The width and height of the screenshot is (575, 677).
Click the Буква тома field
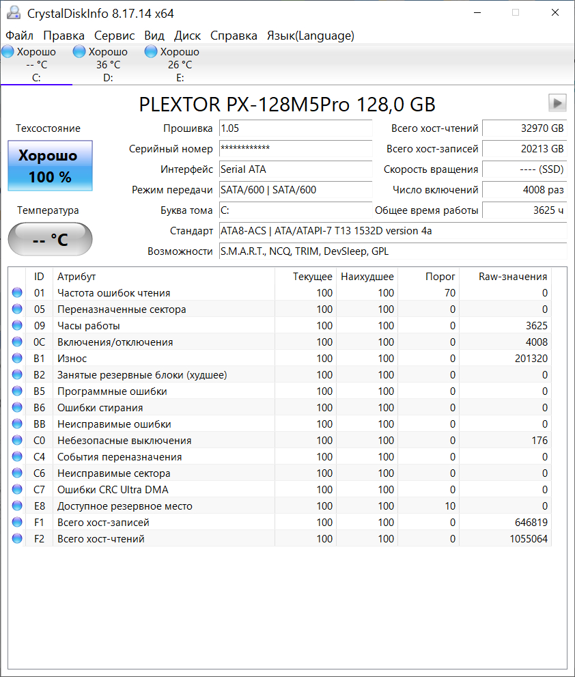pyautogui.click(x=296, y=210)
